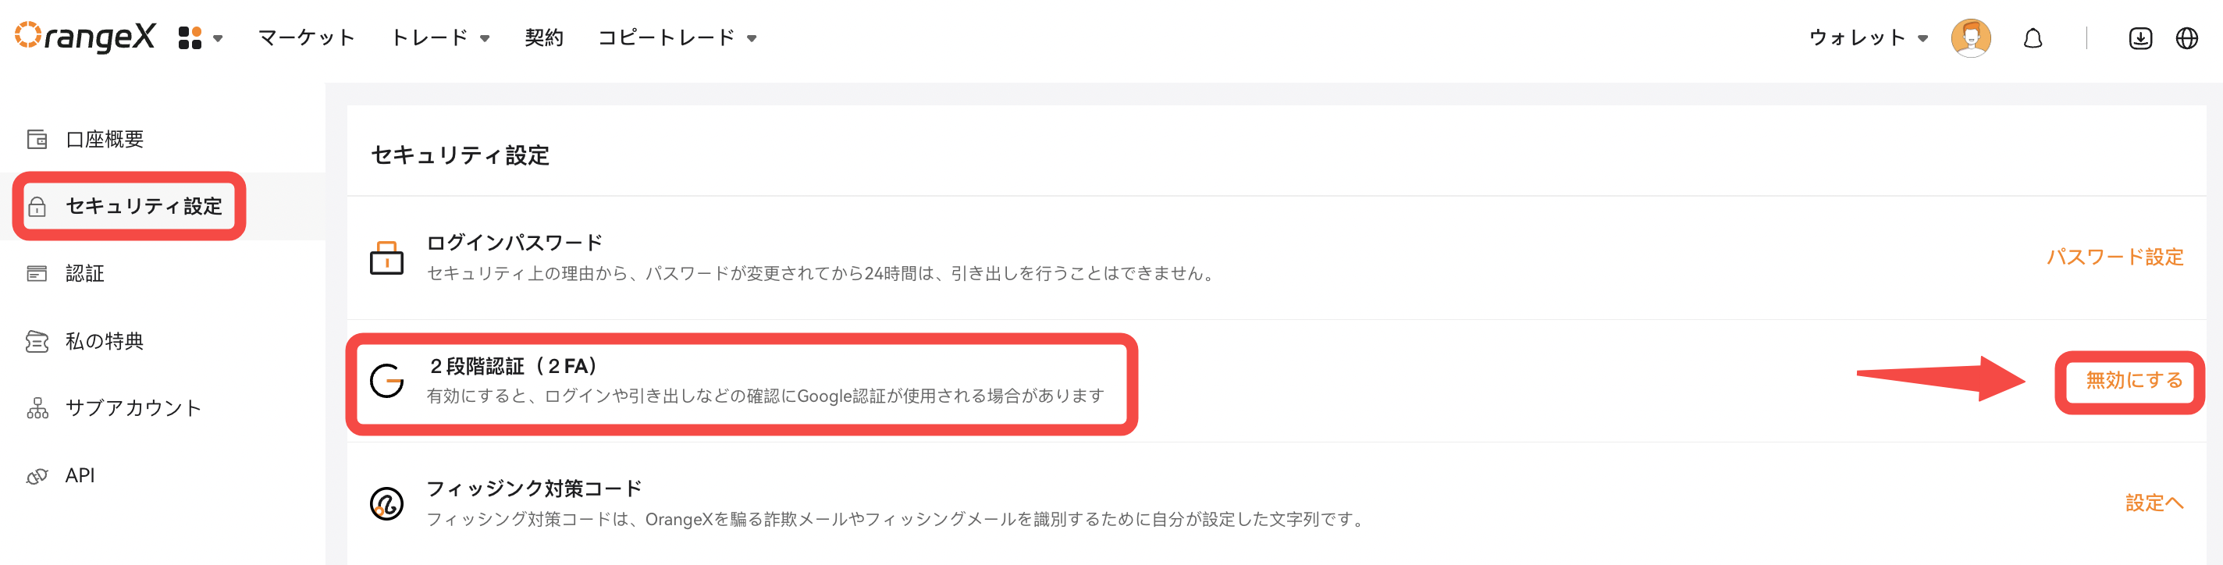The width and height of the screenshot is (2223, 565).
Task: Open API in the sidebar
Action: [80, 475]
